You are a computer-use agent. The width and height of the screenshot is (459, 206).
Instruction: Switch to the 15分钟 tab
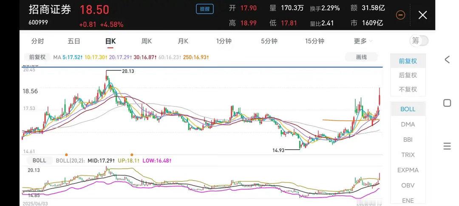[x=314, y=41]
